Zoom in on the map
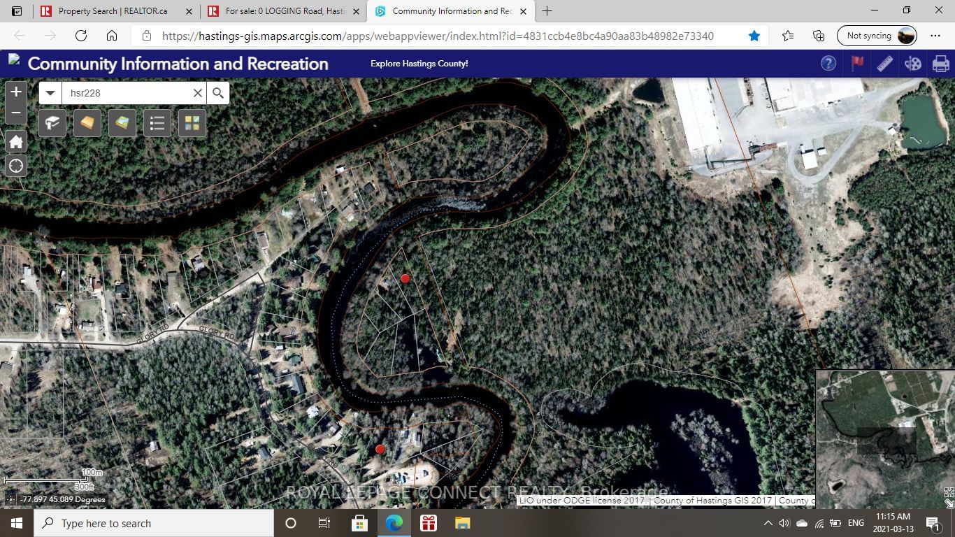The width and height of the screenshot is (955, 537). [x=15, y=92]
